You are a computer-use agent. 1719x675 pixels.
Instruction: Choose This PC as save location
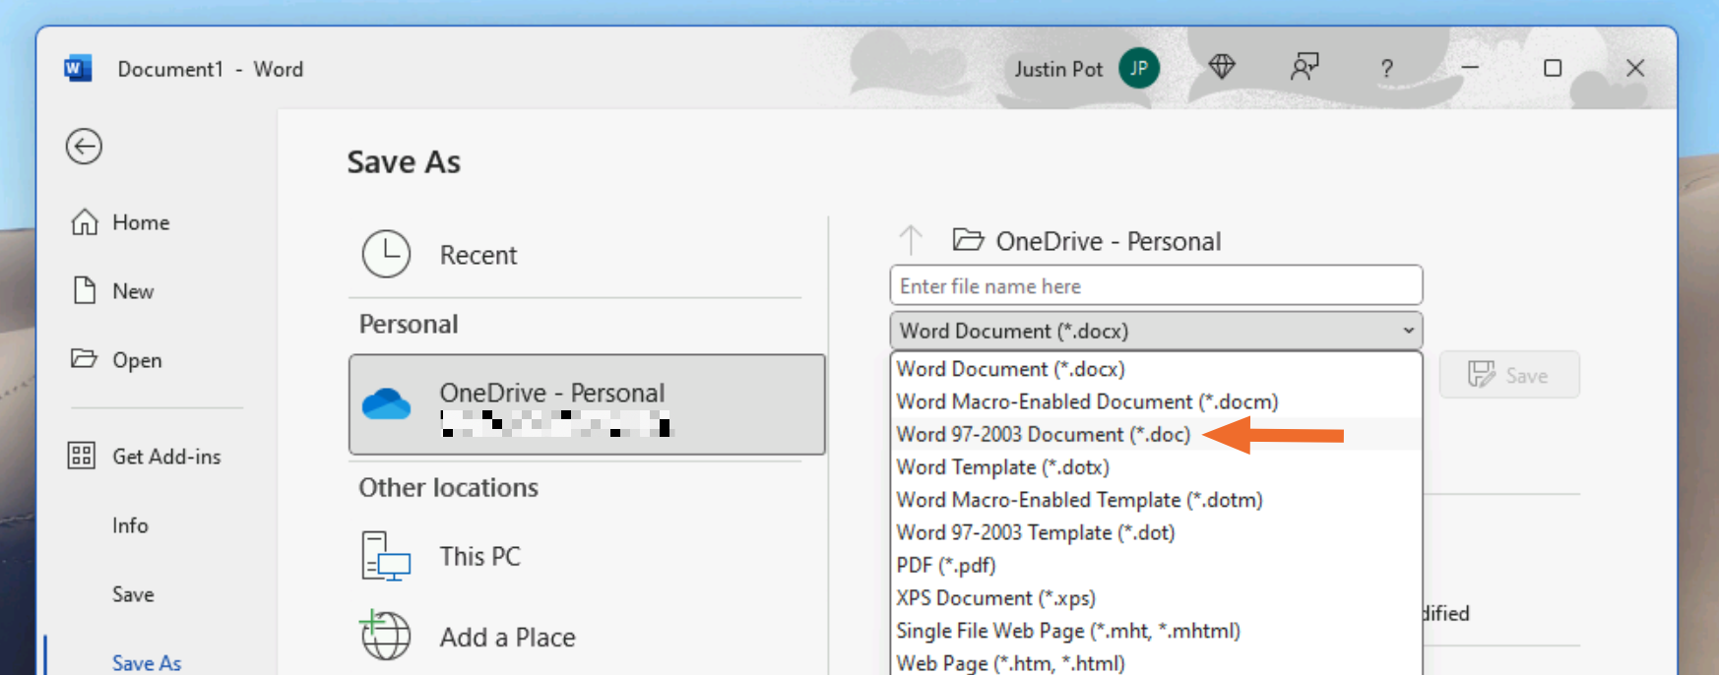(478, 556)
